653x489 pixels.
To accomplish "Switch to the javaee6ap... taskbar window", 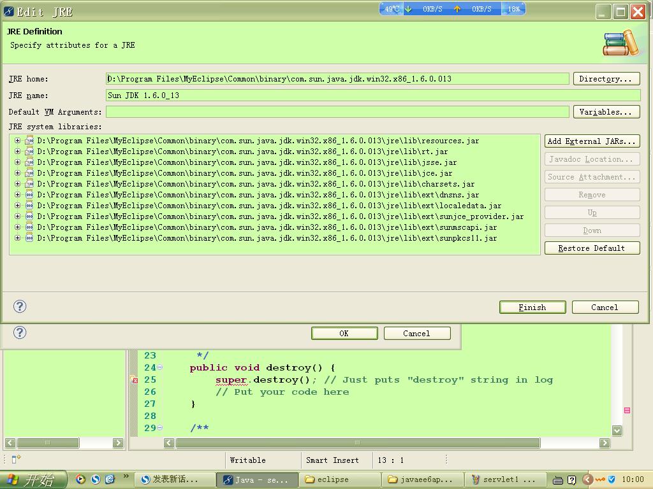I will pos(422,479).
